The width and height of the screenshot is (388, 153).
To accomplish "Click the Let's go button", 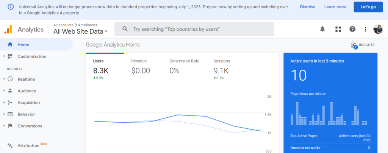I will pyautogui.click(x=368, y=7).
